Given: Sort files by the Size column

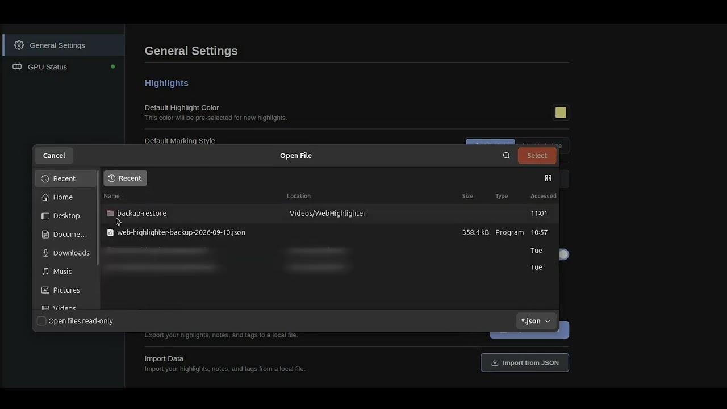Looking at the screenshot, I should [x=467, y=196].
